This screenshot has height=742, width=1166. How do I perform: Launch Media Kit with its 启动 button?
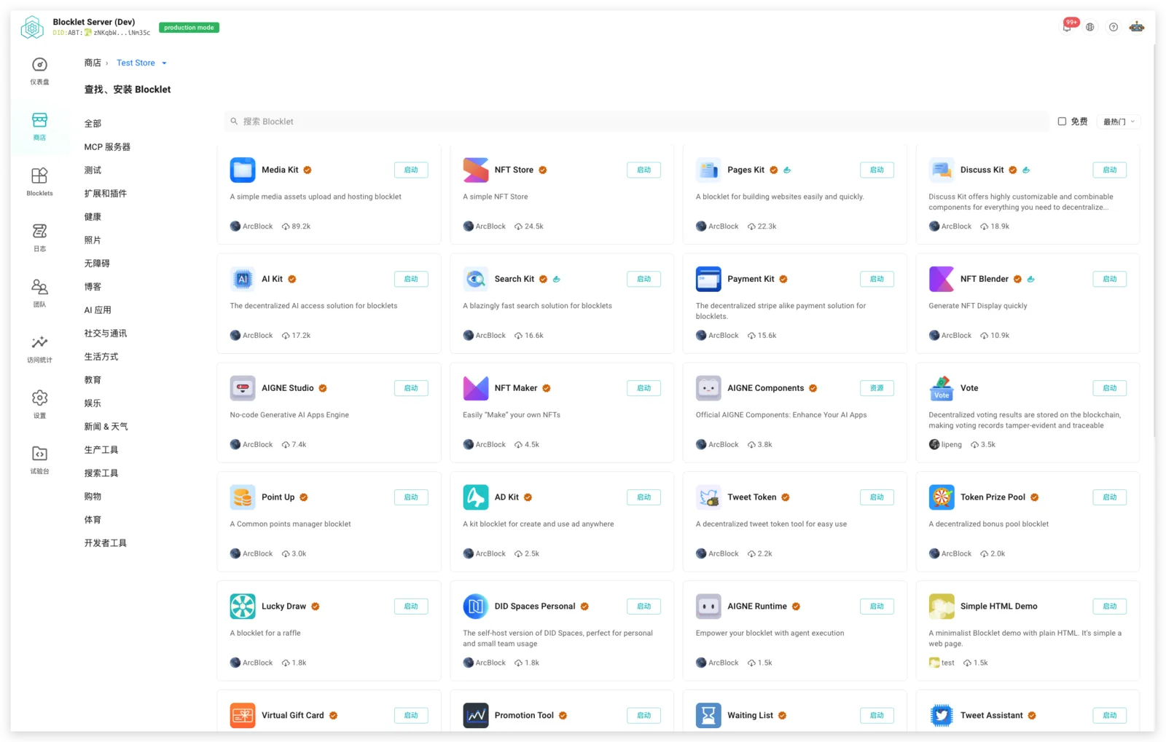coord(411,170)
